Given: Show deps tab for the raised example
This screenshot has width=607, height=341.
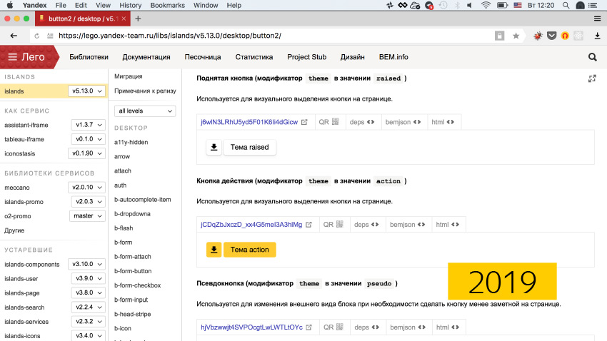Looking at the screenshot, I should point(361,122).
